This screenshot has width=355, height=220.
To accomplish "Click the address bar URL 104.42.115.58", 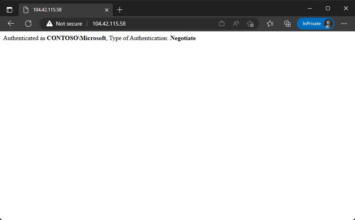I will [109, 24].
